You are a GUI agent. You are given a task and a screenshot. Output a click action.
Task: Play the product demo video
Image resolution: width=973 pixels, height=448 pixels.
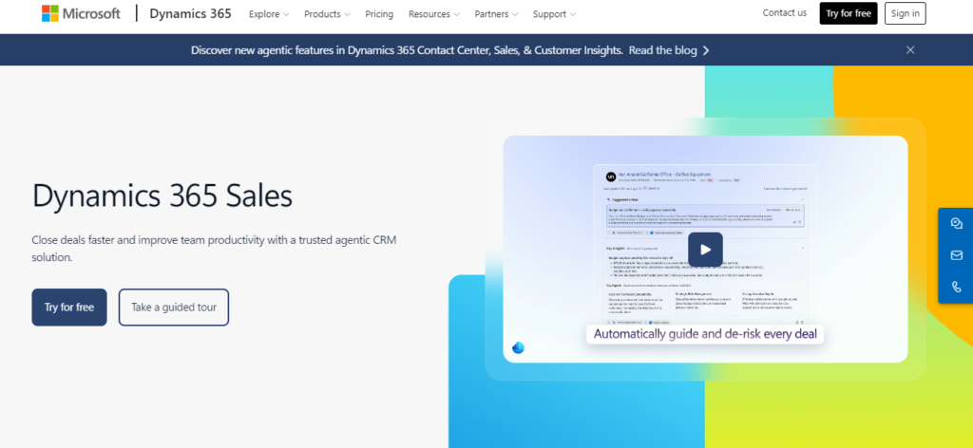[705, 249]
